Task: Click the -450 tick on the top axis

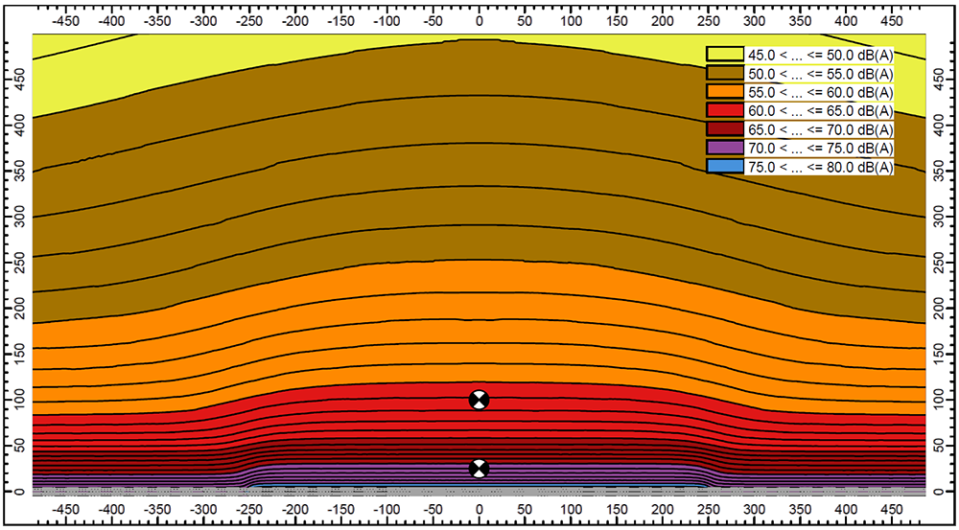Action: coord(66,20)
